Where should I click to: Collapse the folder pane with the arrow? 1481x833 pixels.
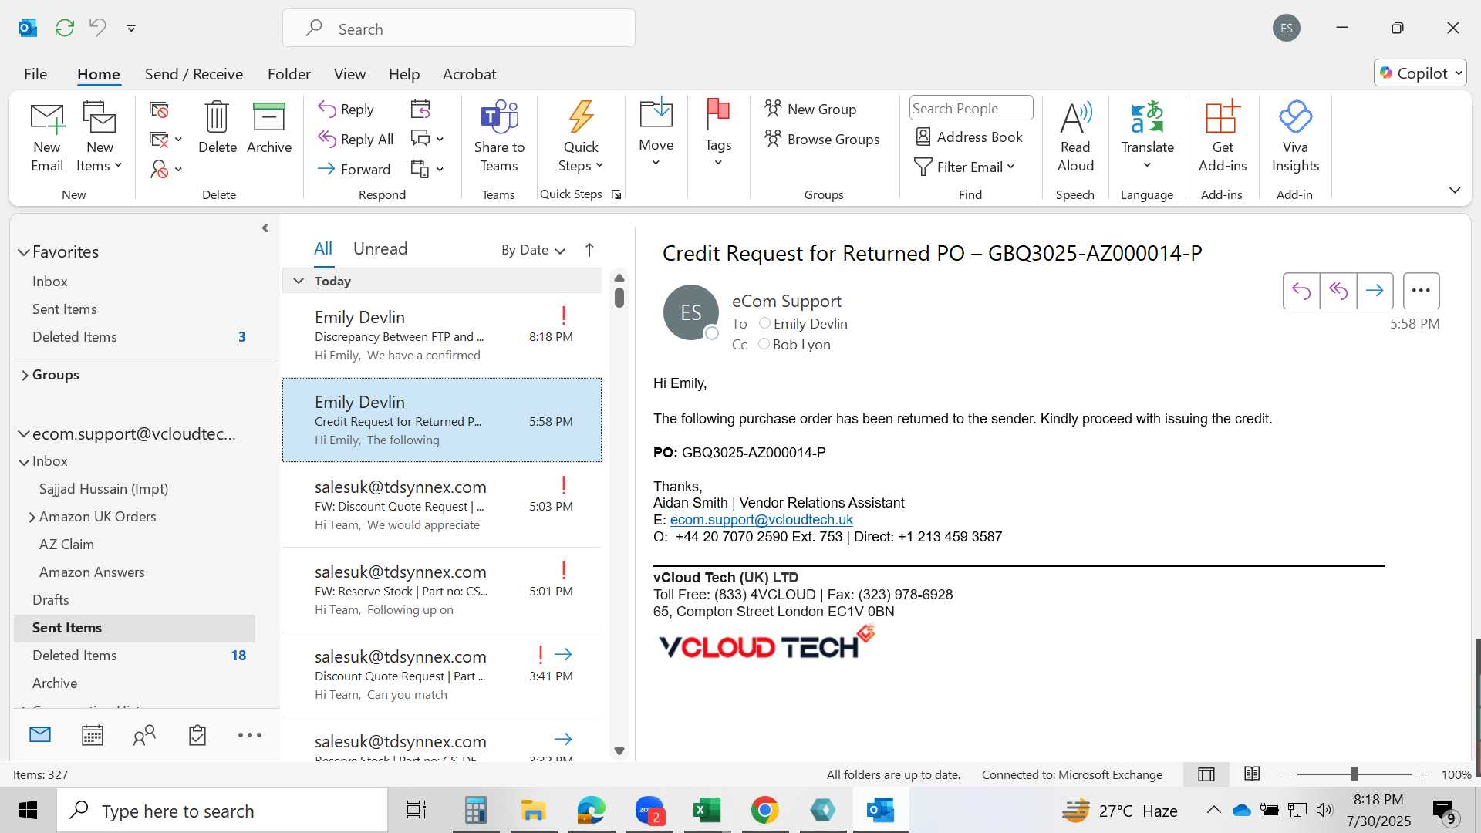pyautogui.click(x=265, y=228)
